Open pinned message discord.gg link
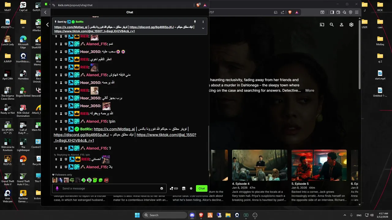Viewport: 392px width, 220px height. coord(152,27)
